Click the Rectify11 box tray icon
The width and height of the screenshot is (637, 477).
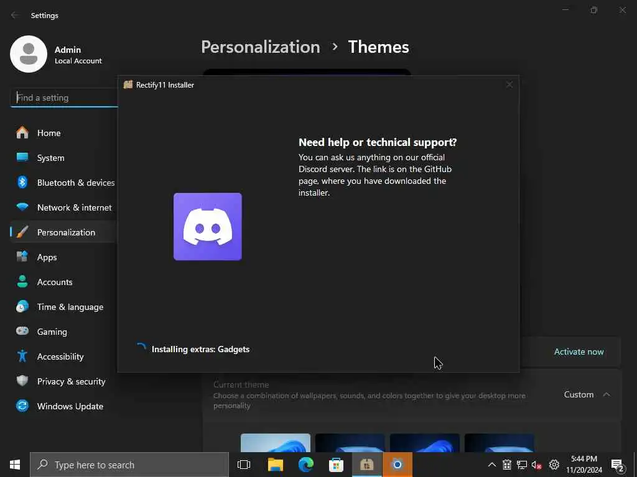click(x=507, y=465)
